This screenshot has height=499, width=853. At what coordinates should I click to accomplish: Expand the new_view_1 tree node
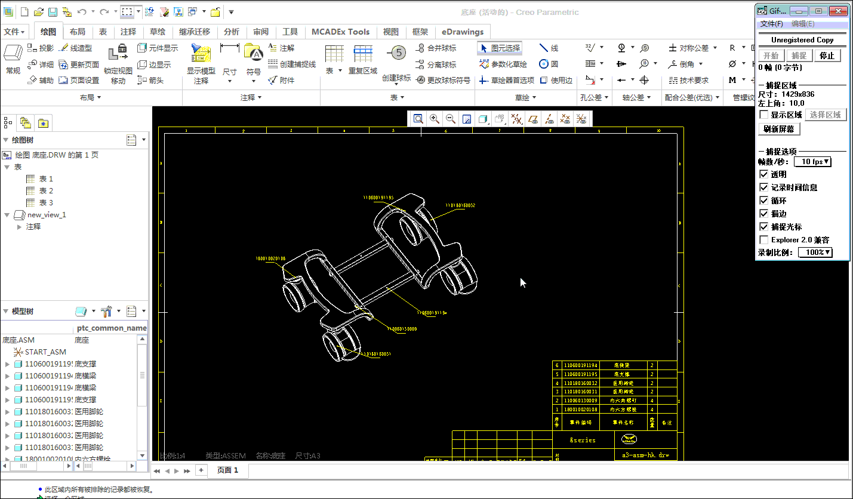[x=7, y=215]
